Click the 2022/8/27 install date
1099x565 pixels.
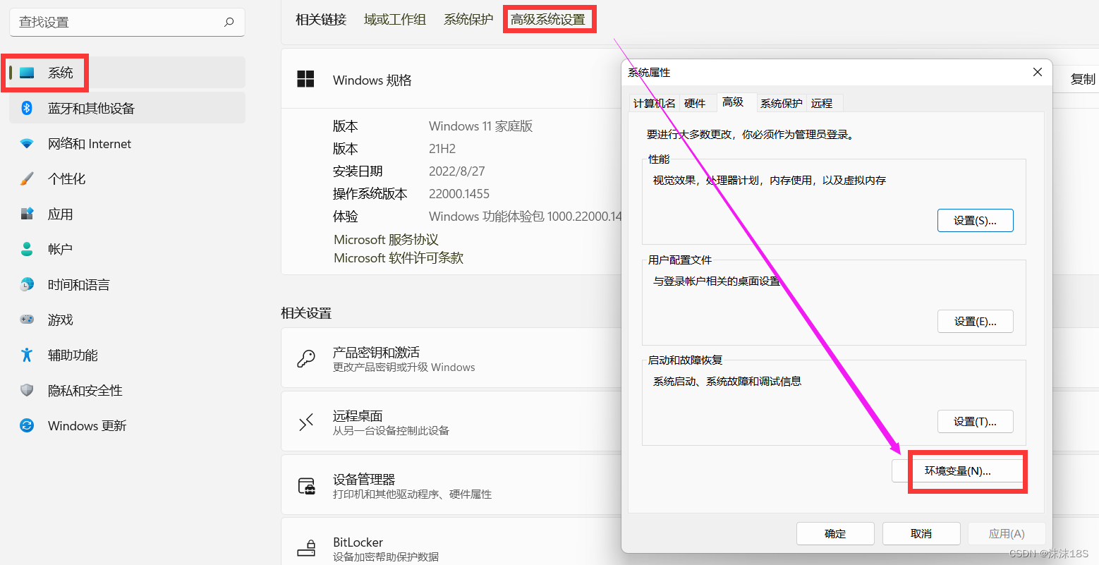pos(457,171)
